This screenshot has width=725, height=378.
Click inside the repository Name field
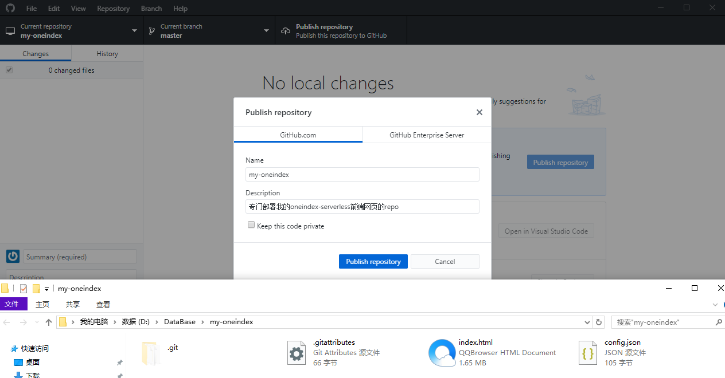361,174
